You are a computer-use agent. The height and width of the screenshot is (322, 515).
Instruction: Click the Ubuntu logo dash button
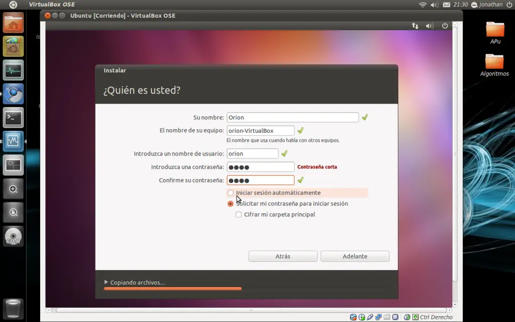[x=13, y=5]
